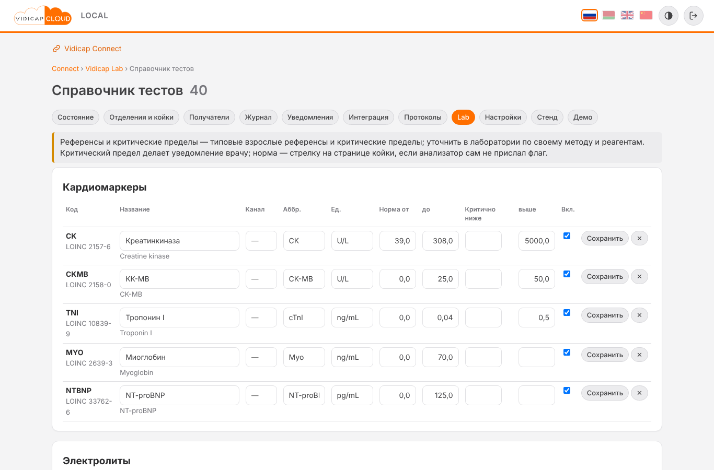
Task: Open Vidicap Lab breadcrumb link
Action: tap(104, 68)
